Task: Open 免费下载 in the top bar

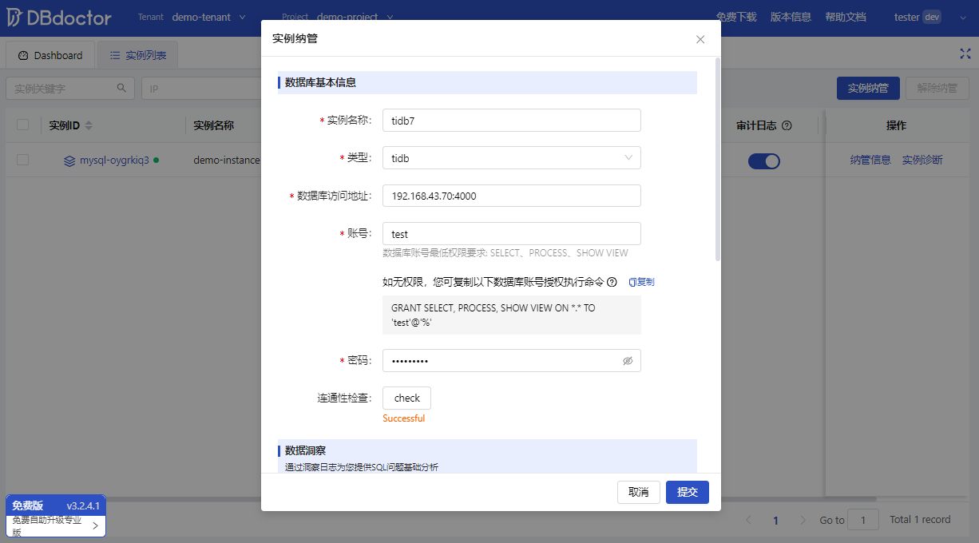Action: tap(736, 17)
